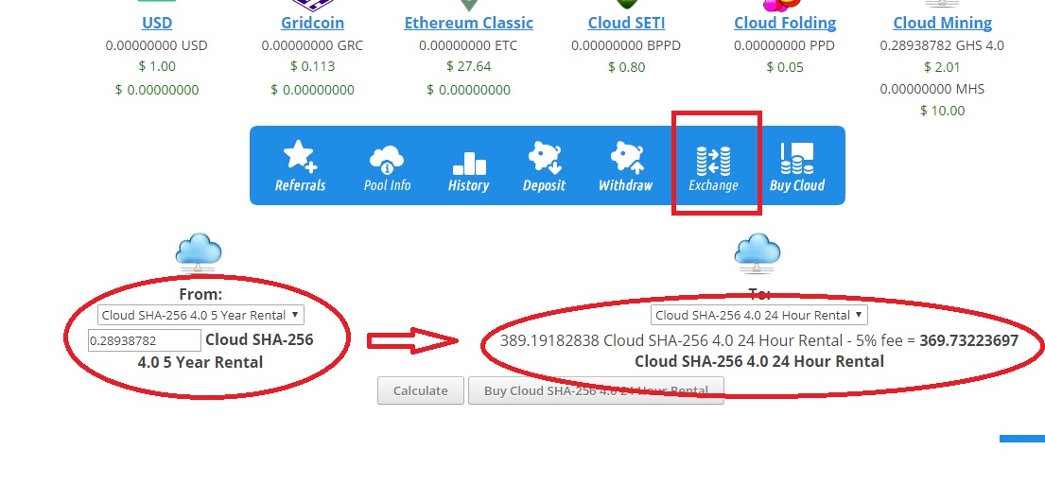Viewport: 1045px width, 485px height.
Task: Expand the To rental type dropdown
Action: coord(759,315)
